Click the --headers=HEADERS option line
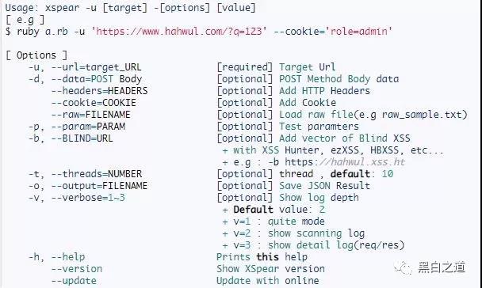 tap(99, 91)
